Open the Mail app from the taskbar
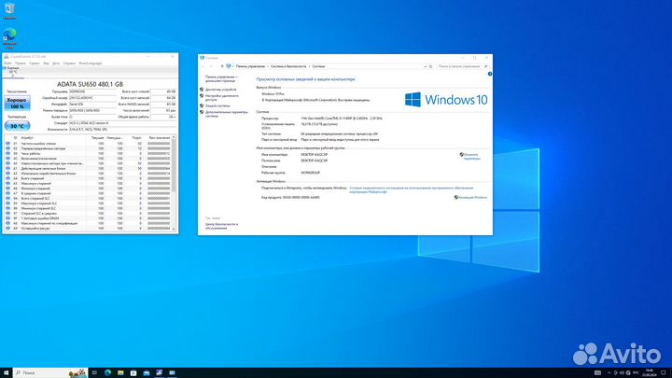672x378 pixels. (x=147, y=372)
